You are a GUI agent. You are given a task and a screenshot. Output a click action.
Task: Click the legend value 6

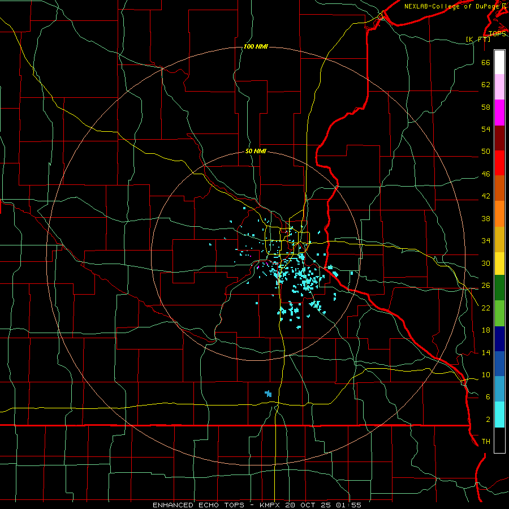pyautogui.click(x=488, y=397)
